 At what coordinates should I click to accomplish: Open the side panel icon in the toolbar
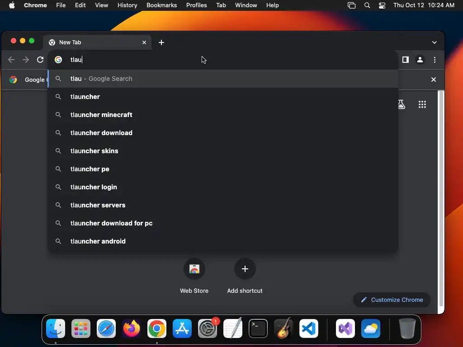click(x=406, y=60)
